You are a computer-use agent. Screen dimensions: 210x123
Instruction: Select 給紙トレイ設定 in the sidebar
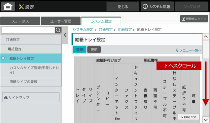pos(31,58)
